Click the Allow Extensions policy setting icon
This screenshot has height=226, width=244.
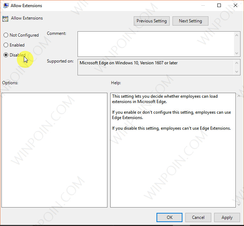[5, 19]
